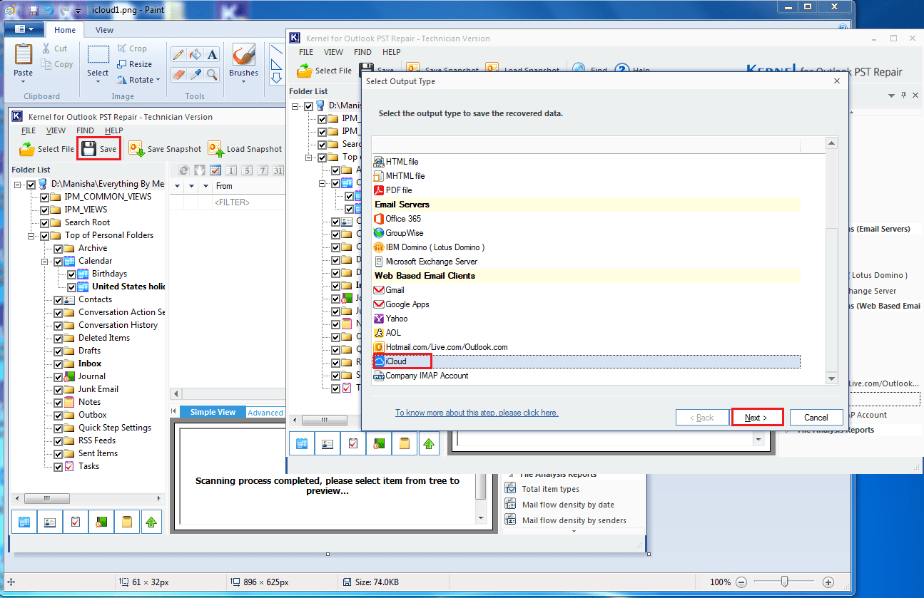This screenshot has height=598, width=924.
Task: Switch to the Advanced tab in preview pane
Action: 265,412
